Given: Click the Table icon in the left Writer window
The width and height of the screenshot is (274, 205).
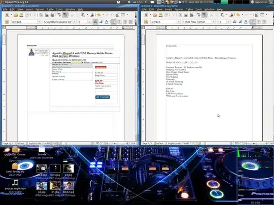Looking at the screenshot, I should pos(123,15).
